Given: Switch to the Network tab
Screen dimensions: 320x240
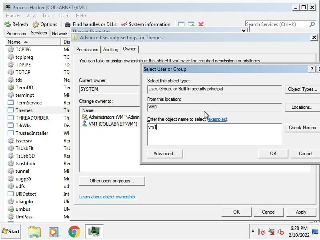Looking at the screenshot, I should [x=60, y=33].
